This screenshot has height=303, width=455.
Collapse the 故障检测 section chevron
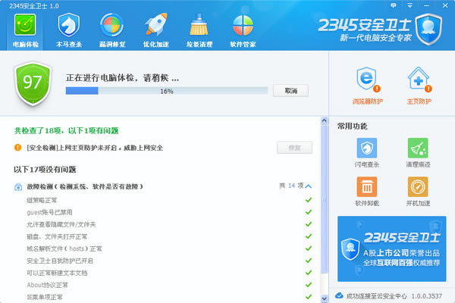click(308, 186)
